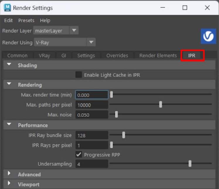This screenshot has height=189, width=219.
Task: Collapse the Performance section
Action: tap(9, 124)
